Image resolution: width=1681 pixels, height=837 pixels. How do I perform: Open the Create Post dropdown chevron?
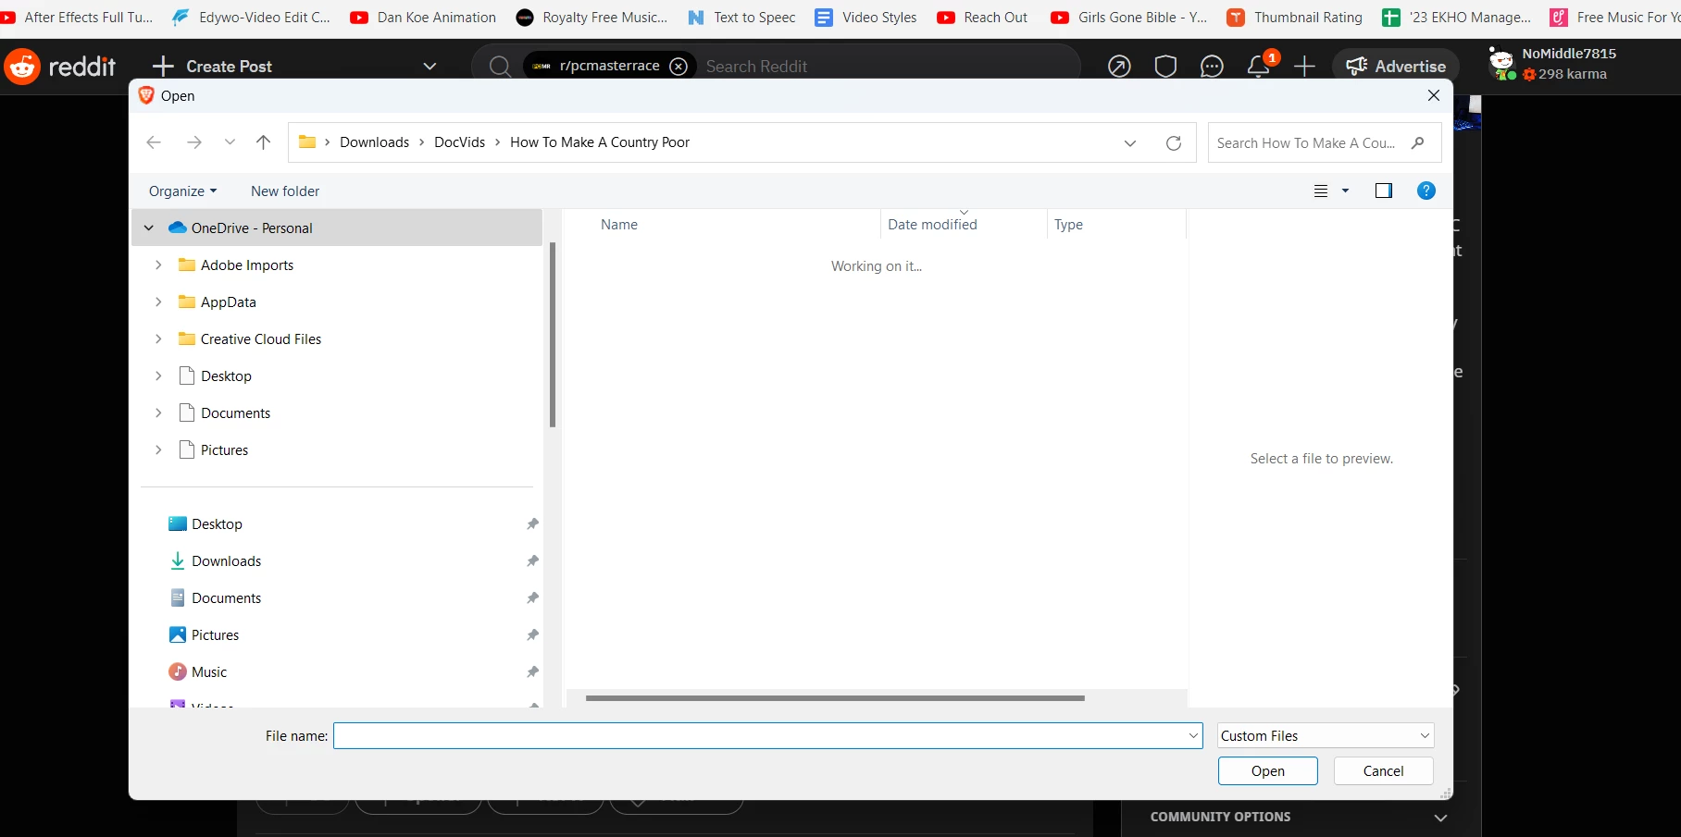pyautogui.click(x=429, y=67)
